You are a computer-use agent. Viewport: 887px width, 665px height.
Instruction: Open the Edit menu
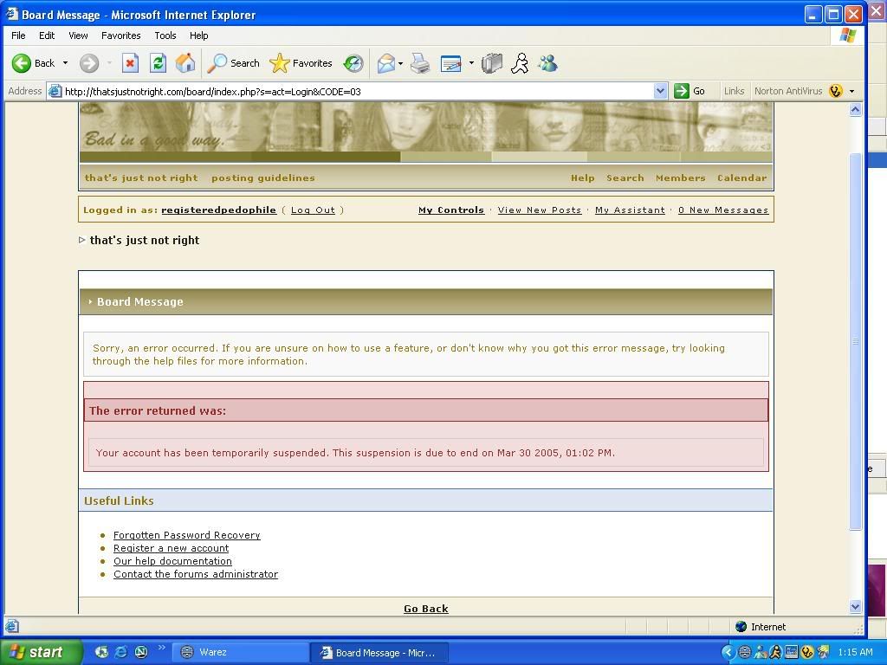click(47, 35)
